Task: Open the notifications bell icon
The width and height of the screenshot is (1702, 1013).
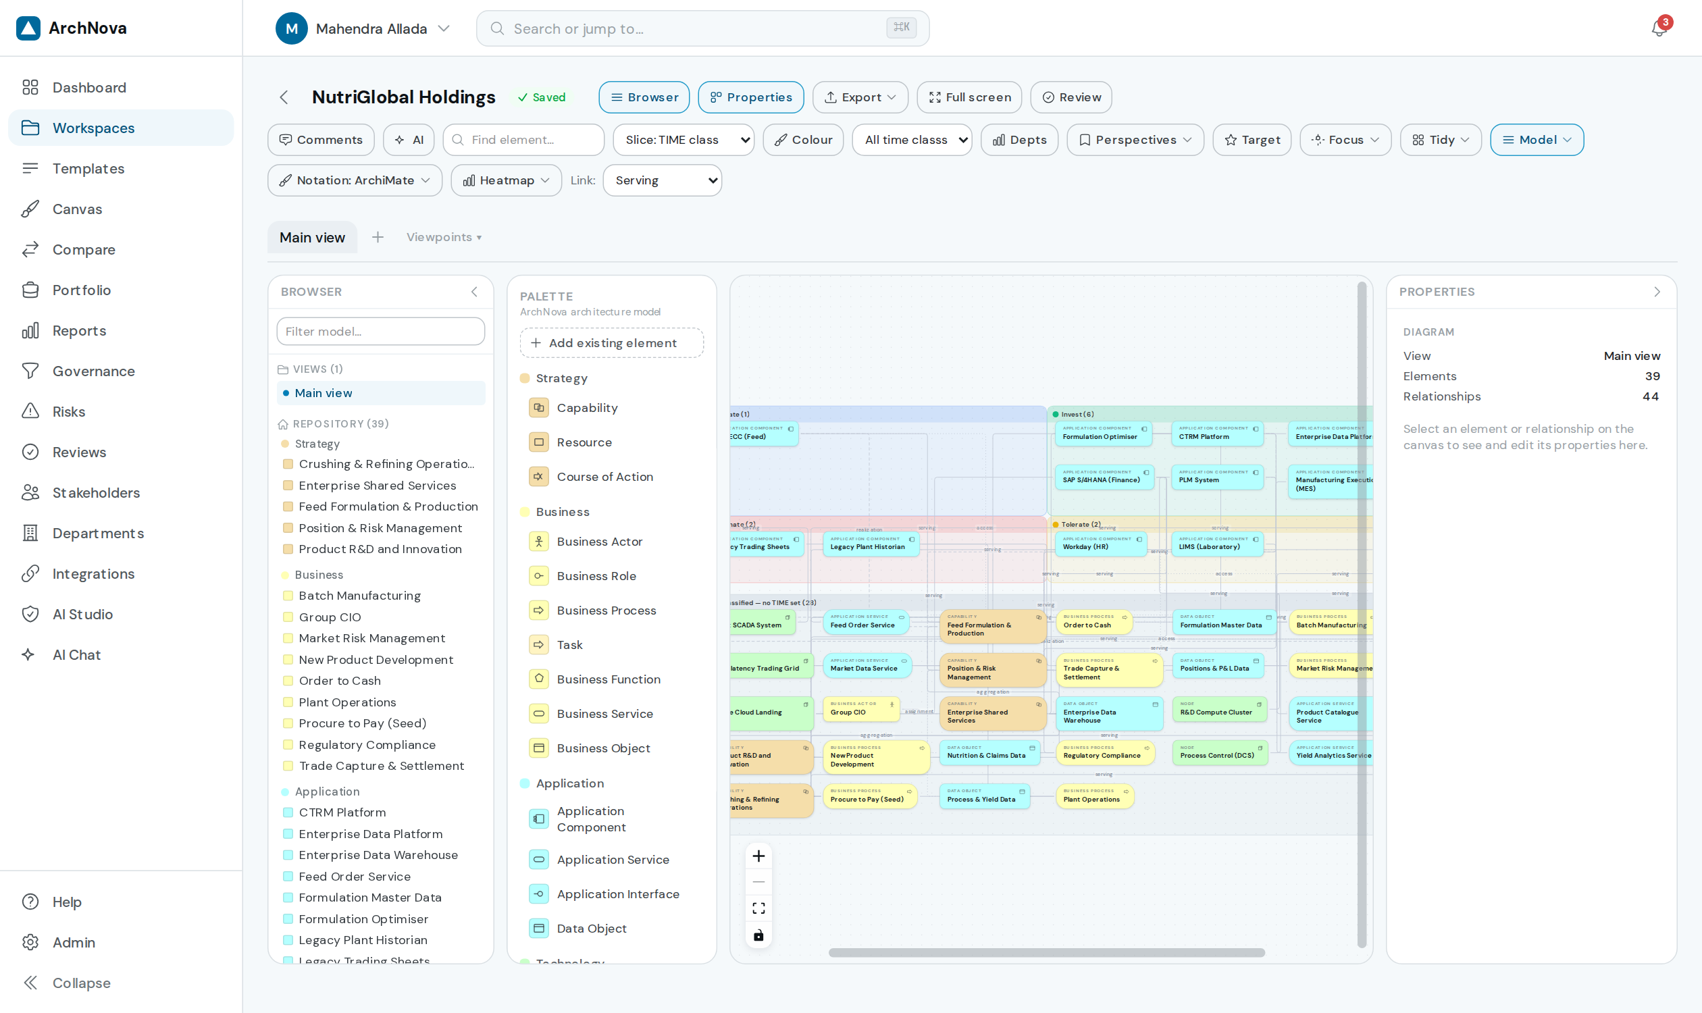Action: (1659, 28)
